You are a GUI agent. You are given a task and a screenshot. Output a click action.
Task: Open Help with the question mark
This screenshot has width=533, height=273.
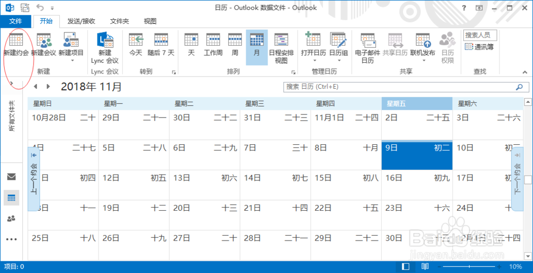click(x=464, y=8)
